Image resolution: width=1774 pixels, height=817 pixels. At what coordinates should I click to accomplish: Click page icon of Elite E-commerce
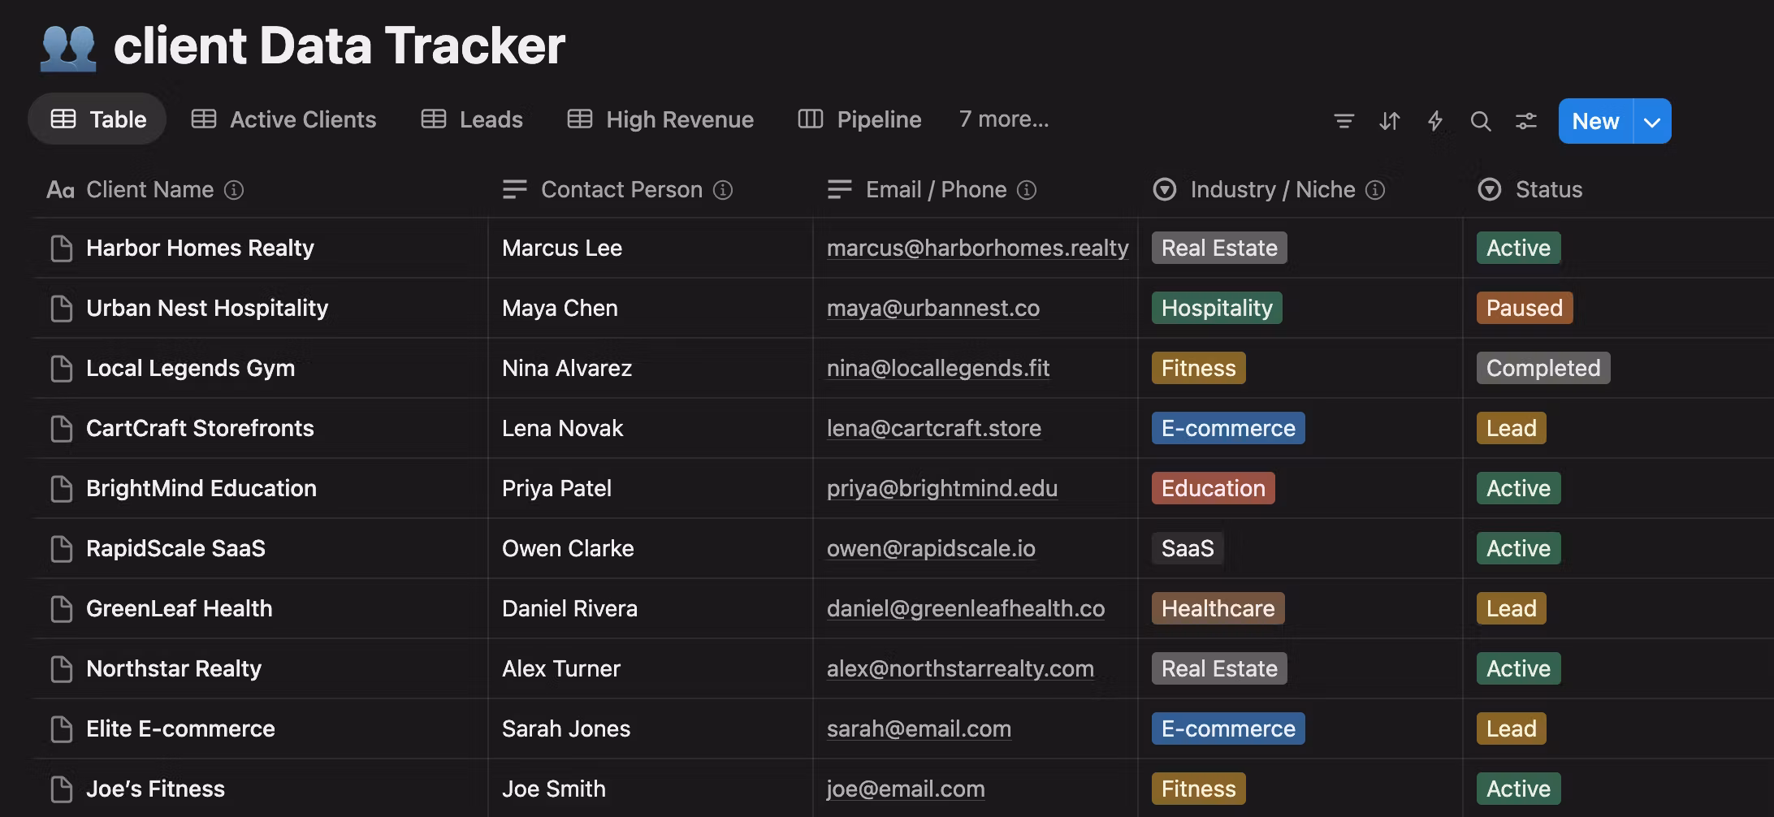click(x=62, y=729)
